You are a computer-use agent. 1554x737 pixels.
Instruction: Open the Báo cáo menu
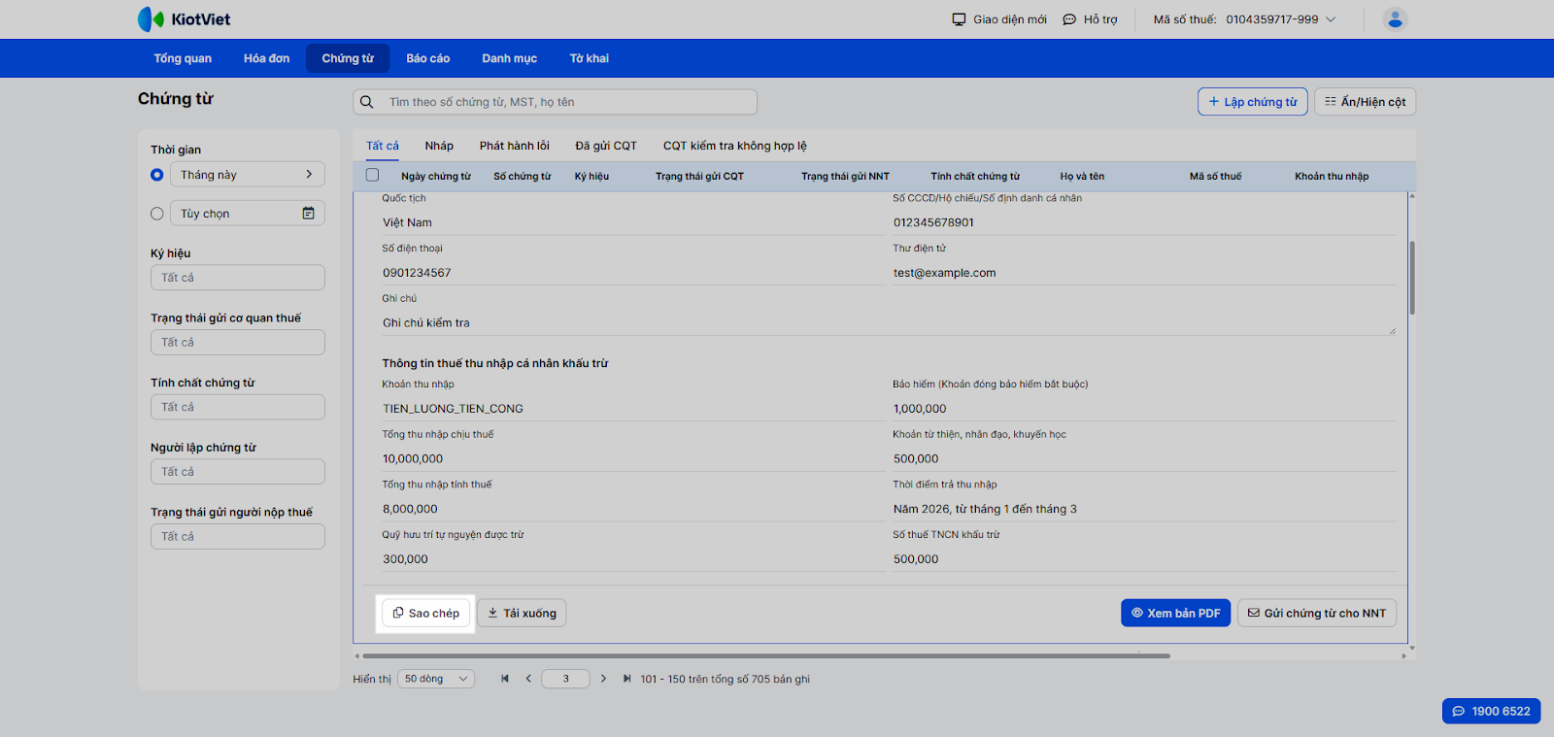(x=428, y=58)
